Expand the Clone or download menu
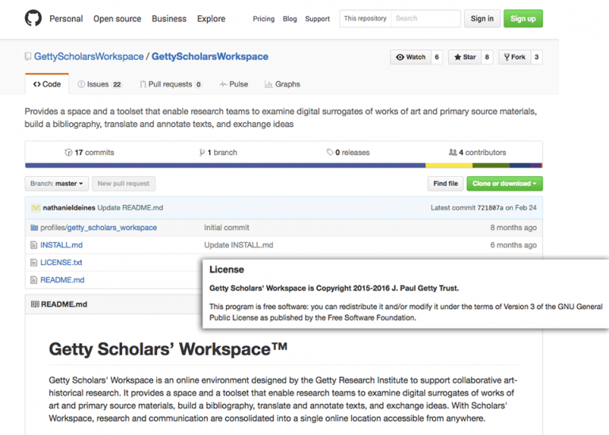The image size is (609, 435). (x=504, y=183)
